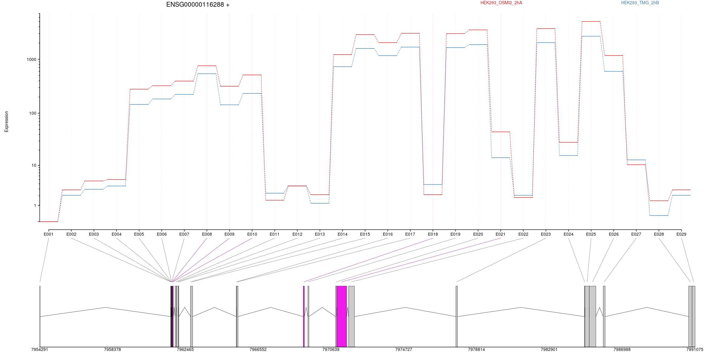Viewport: 728px width, 364px height.
Task: Click exon label E019
Action: pos(455,234)
